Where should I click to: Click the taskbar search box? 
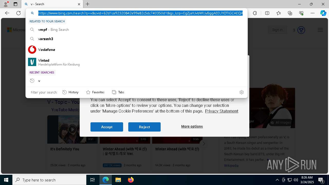coord(49,180)
